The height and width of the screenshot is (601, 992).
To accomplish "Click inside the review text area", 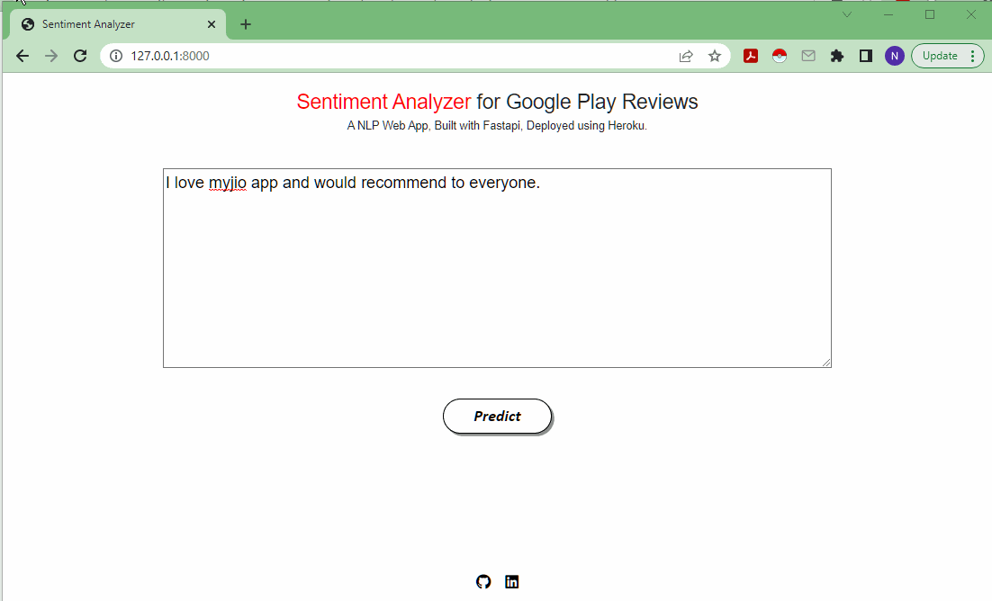I will click(x=497, y=267).
